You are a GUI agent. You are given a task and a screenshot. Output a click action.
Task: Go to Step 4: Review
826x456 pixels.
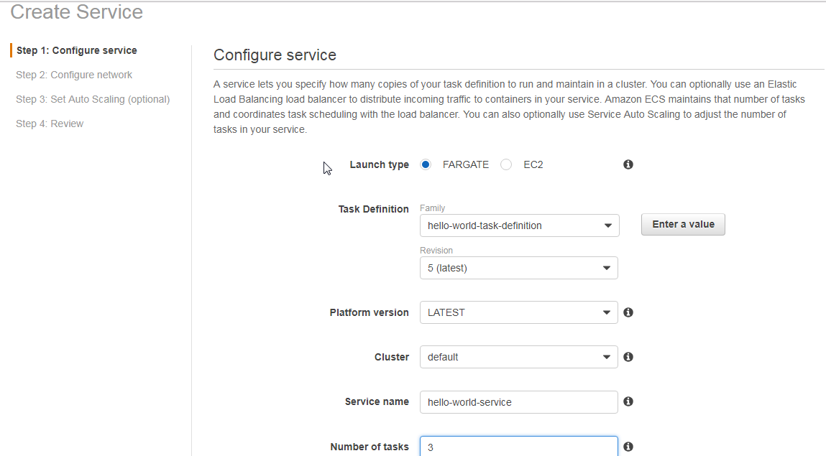50,124
